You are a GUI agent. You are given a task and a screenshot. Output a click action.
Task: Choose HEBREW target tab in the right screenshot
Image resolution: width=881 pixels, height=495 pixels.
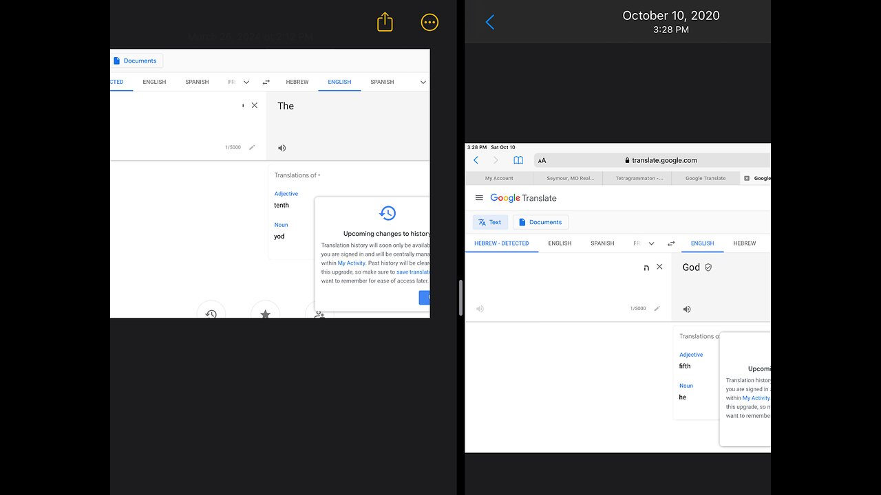coord(745,243)
